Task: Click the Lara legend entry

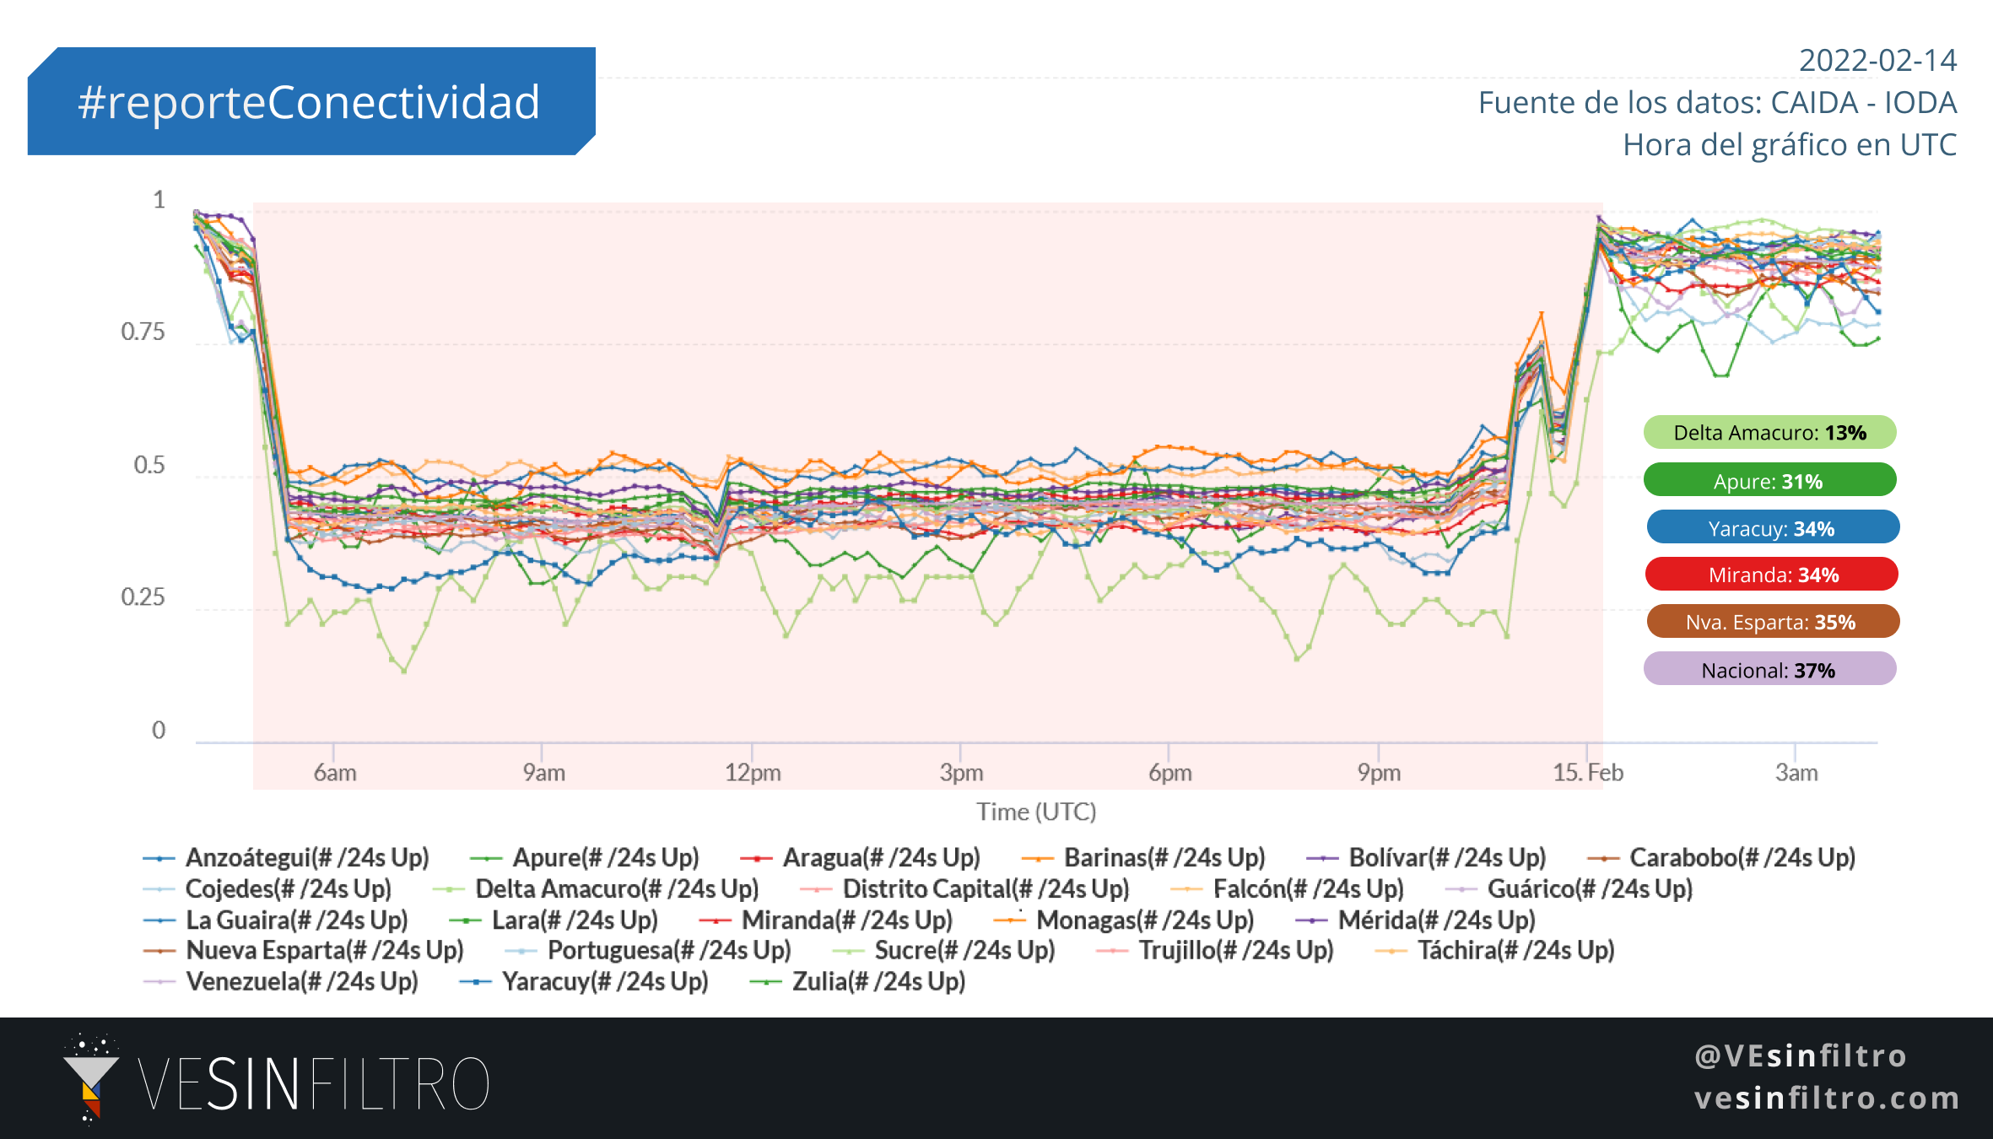Action: [554, 920]
